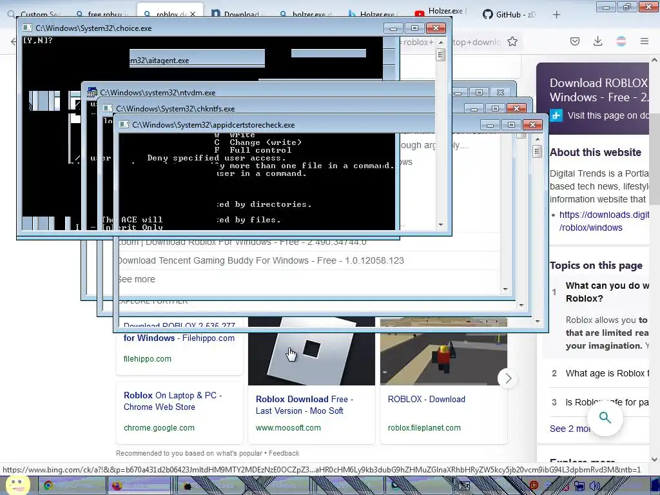
Task: Click scroll up arrow in choice.exe window
Action: (x=441, y=42)
